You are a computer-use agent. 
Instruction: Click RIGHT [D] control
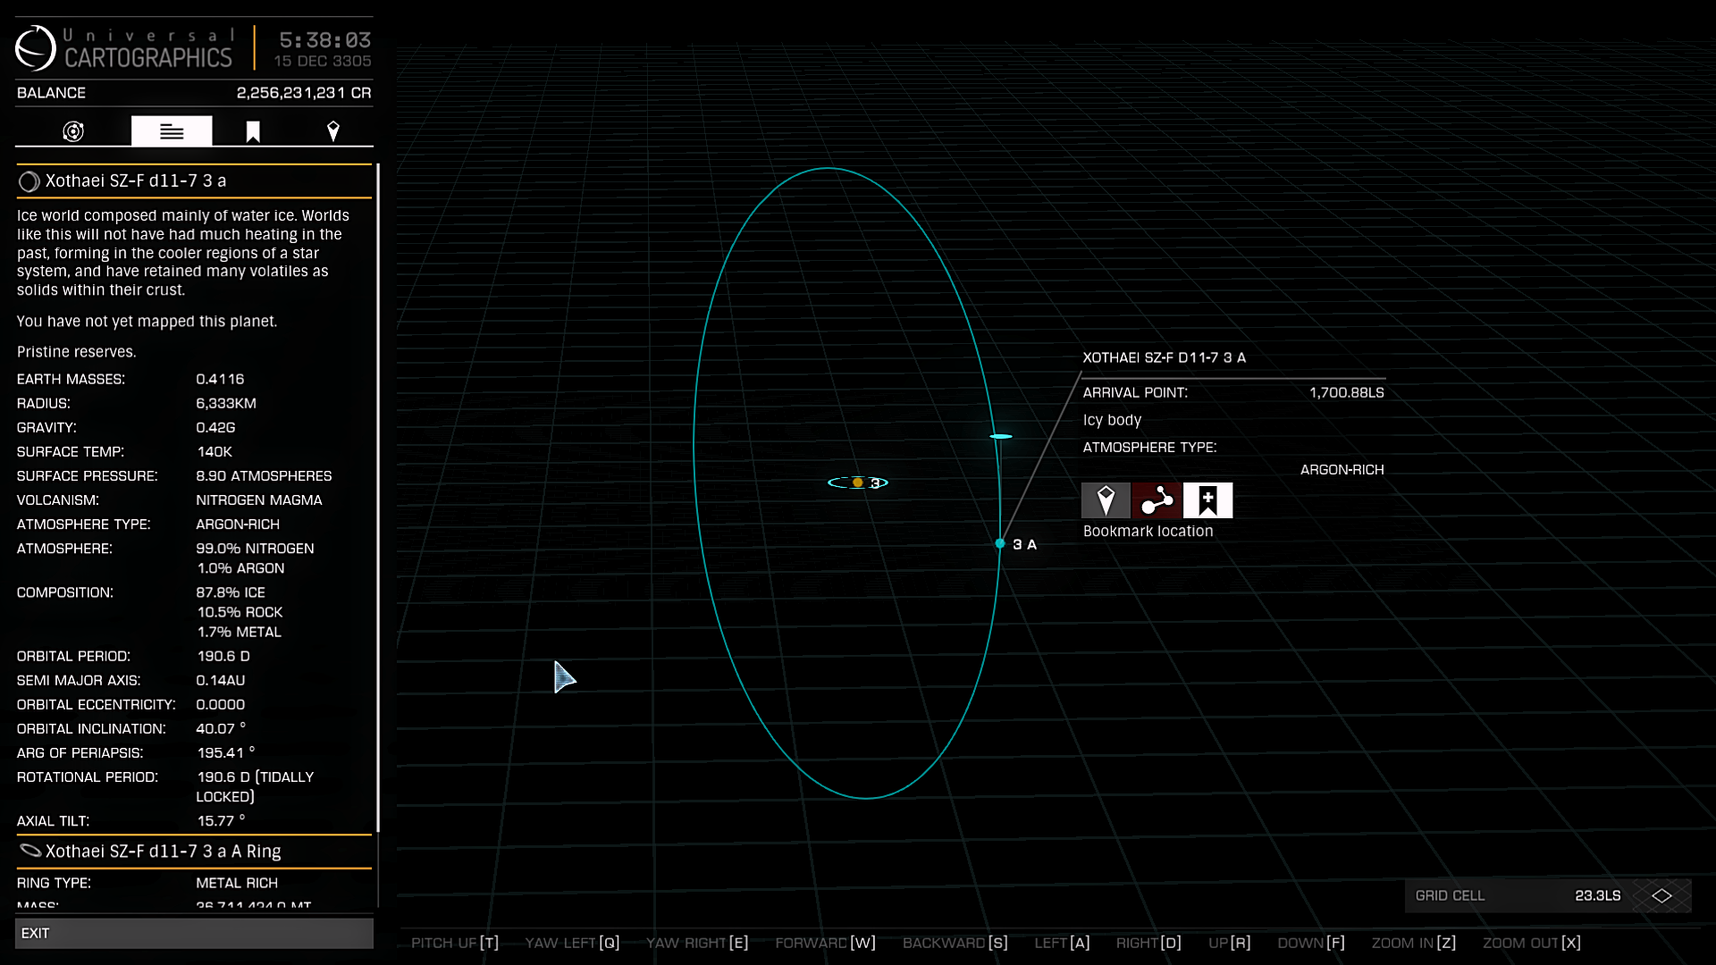1148,943
